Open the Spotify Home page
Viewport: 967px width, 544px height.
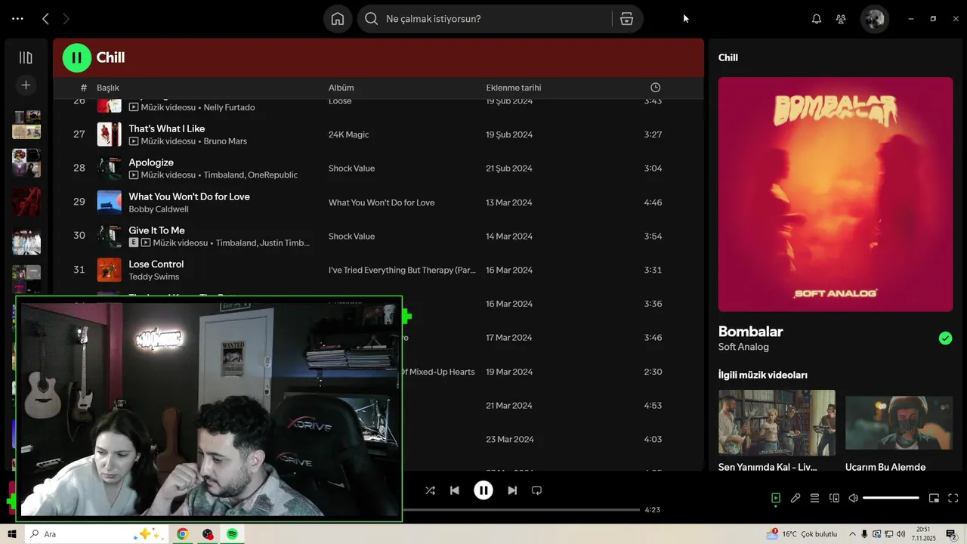click(x=338, y=19)
